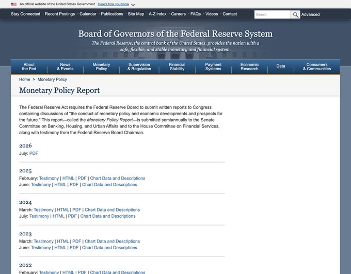Open March 2024 PDF report
The height and width of the screenshot is (274, 351).
76,210
